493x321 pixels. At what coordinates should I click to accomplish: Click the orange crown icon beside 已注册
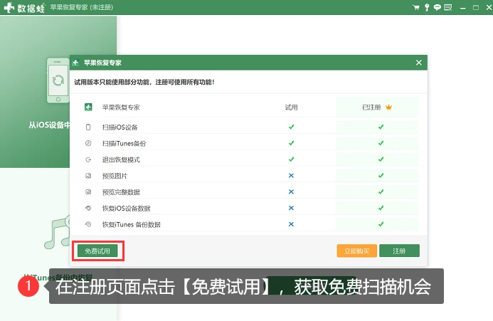tap(388, 107)
